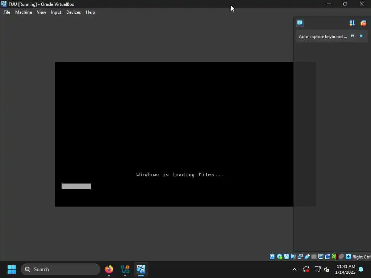Click the network adapter status icon
371x278 pixels.
(300, 257)
